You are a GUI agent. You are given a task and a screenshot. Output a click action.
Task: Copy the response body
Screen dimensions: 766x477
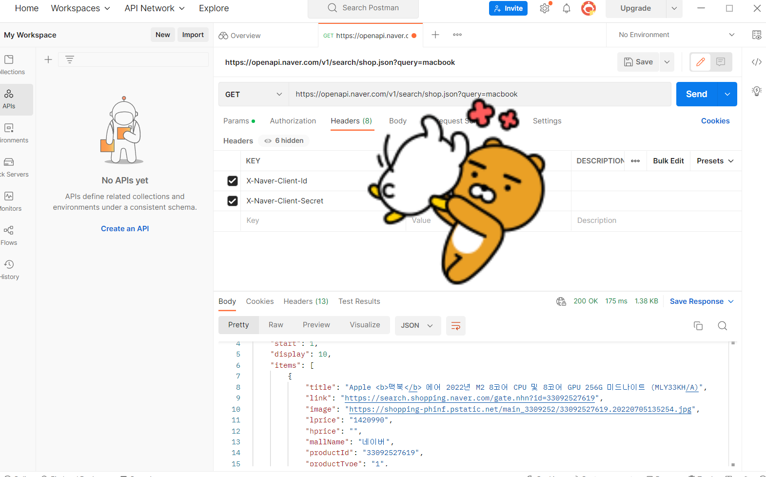[698, 326]
